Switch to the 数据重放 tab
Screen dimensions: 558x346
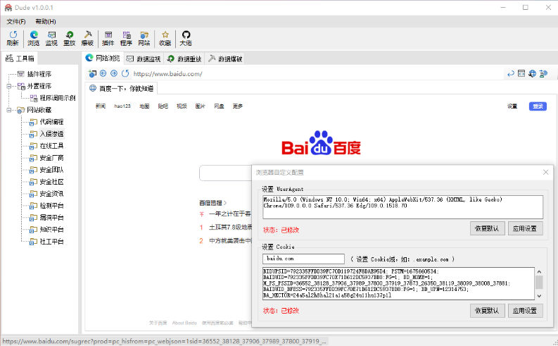pyautogui.click(x=184, y=58)
